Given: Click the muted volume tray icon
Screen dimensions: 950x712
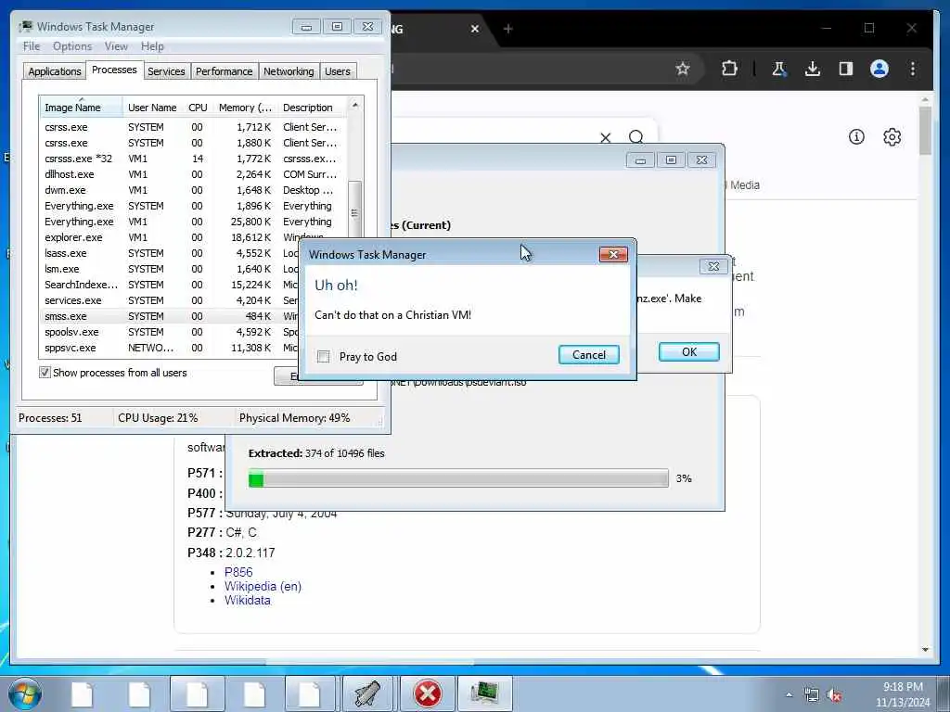Looking at the screenshot, I should pos(834,695).
